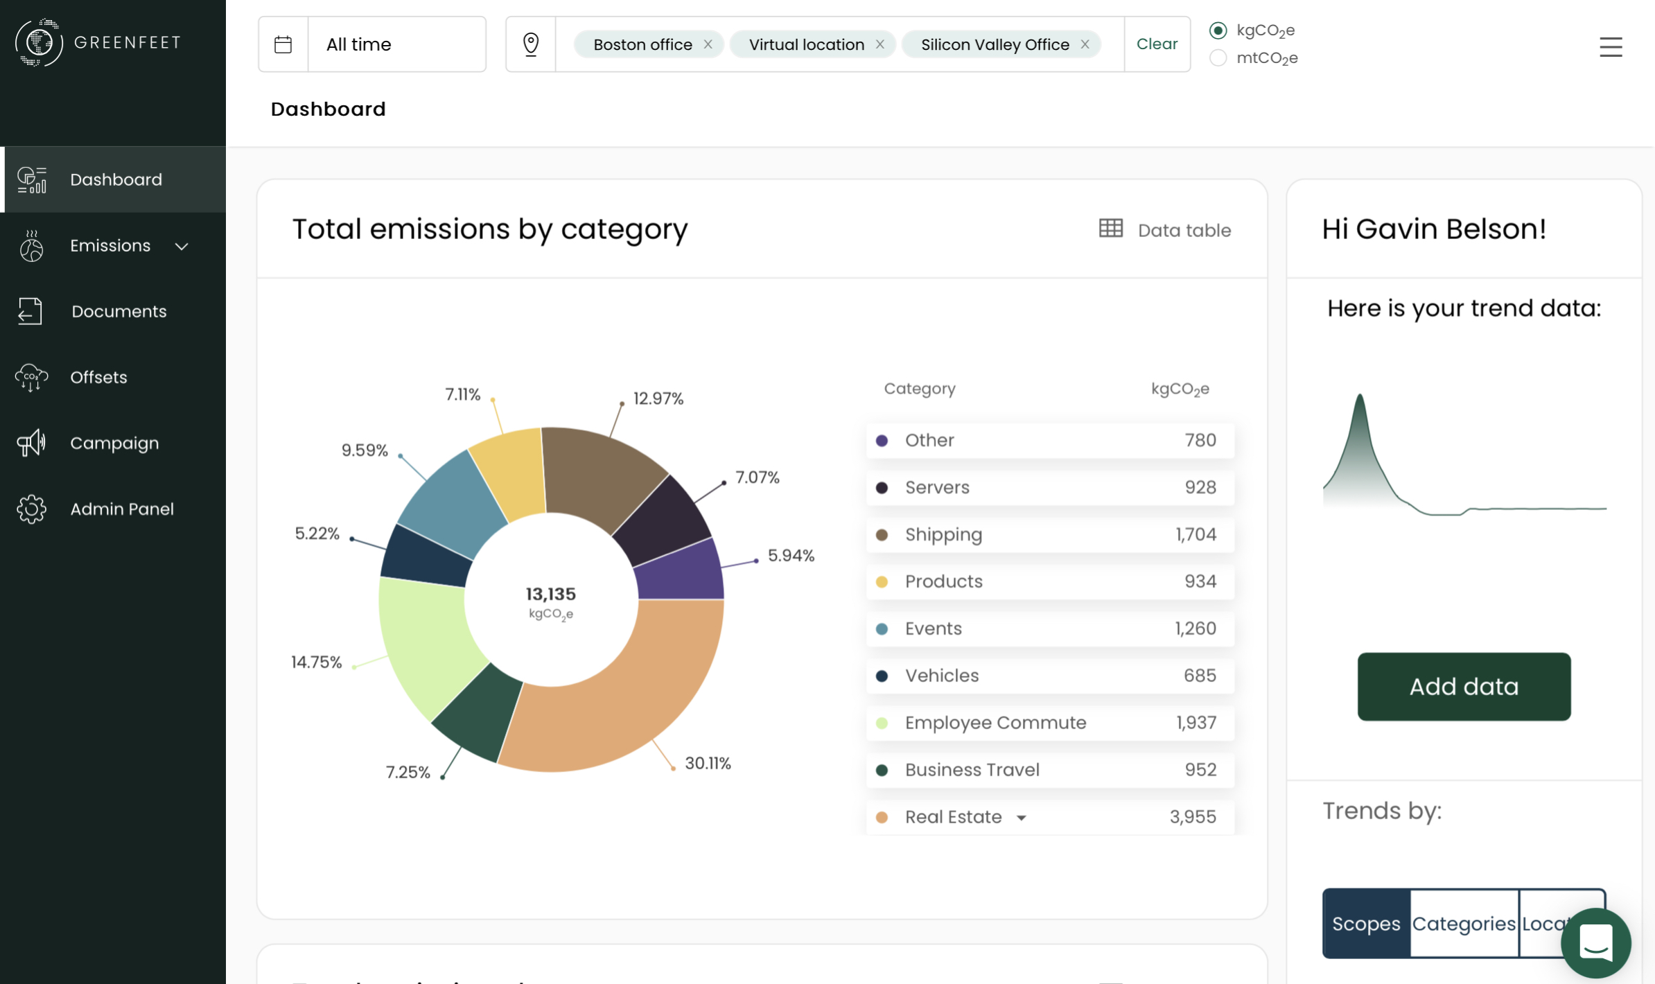Open Documents in the sidebar
The height and width of the screenshot is (984, 1655).
point(119,311)
